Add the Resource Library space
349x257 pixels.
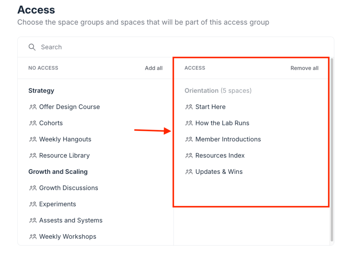[x=64, y=156]
